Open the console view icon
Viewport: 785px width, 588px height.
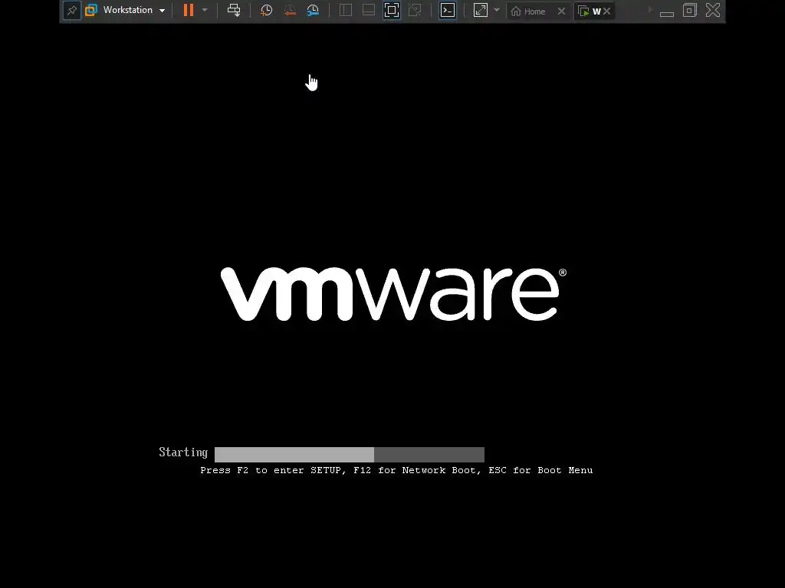(x=448, y=10)
